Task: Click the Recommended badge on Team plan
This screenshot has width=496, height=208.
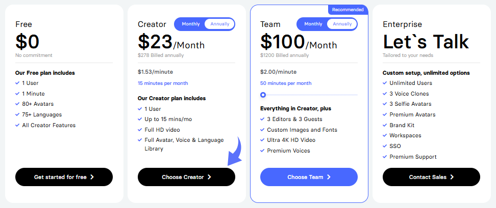Action: pos(348,10)
